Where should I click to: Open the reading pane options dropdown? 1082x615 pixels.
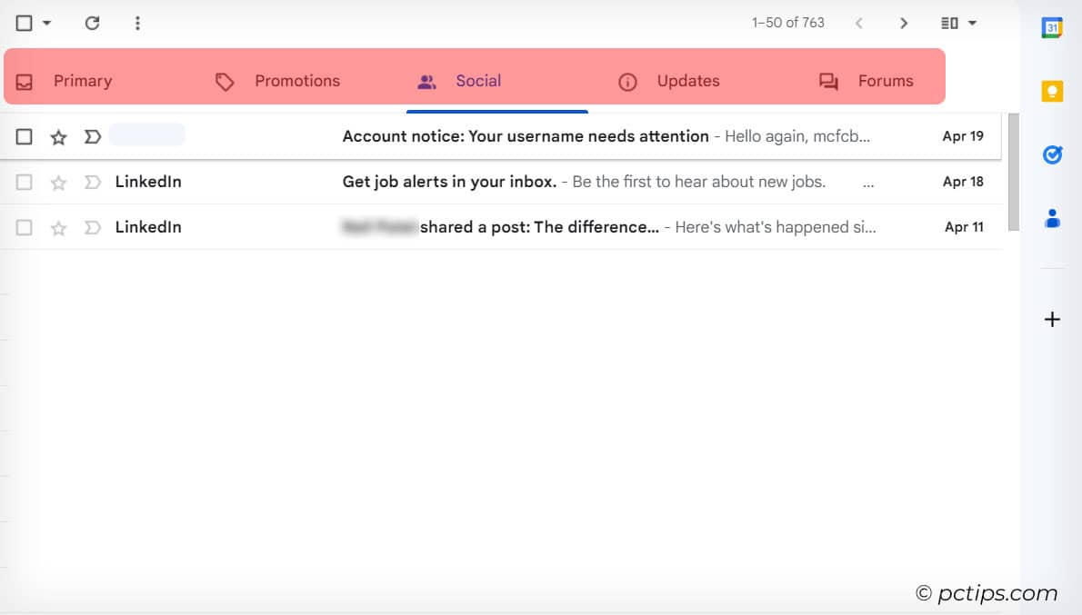971,23
